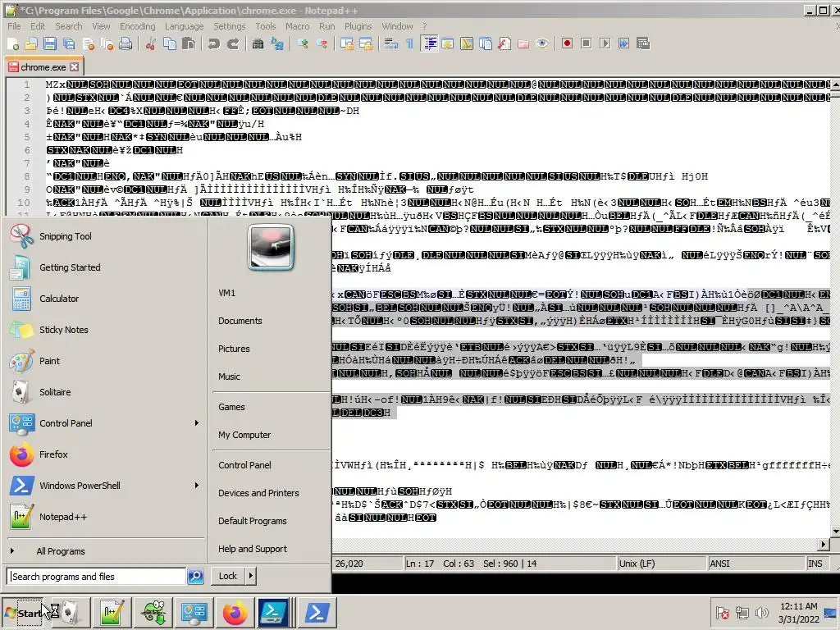
Task: Click the Copy toolbar icon
Action: point(170,43)
